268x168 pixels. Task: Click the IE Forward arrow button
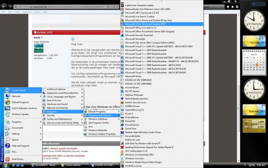pyautogui.click(x=10, y=7)
